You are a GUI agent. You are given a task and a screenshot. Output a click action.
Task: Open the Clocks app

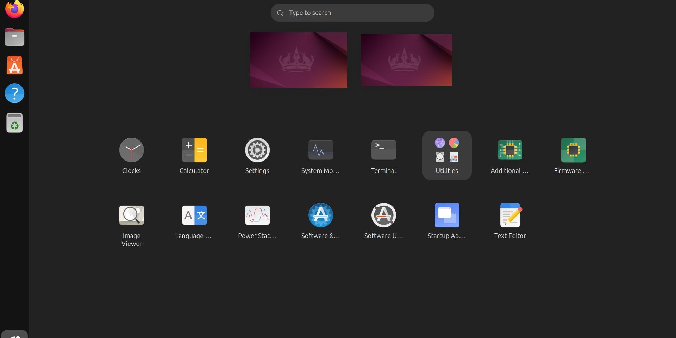coord(131,150)
